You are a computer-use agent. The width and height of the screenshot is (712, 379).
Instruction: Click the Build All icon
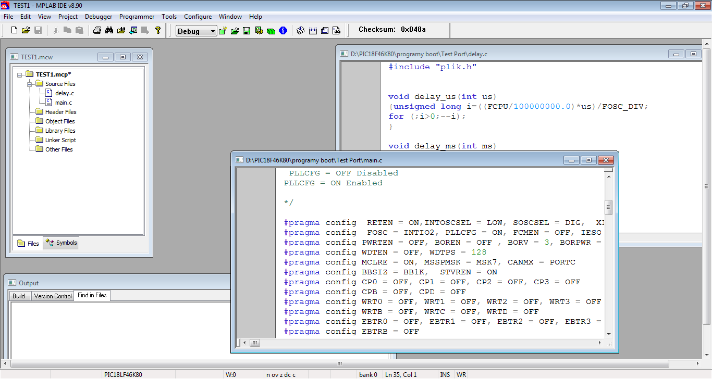(313, 31)
